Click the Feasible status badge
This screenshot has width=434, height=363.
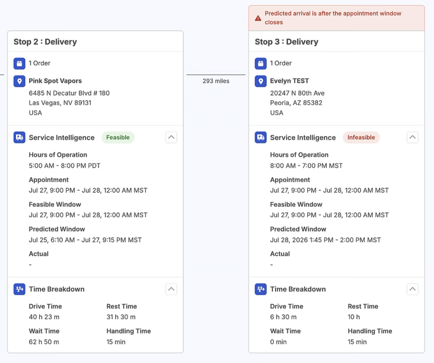[x=118, y=137]
